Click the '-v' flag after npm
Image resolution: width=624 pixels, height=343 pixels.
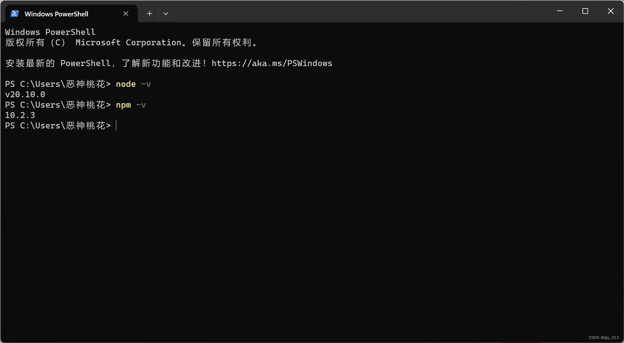(141, 105)
